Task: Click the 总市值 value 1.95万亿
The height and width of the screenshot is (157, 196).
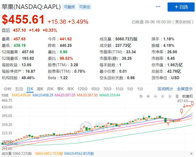Action: pos(175,65)
